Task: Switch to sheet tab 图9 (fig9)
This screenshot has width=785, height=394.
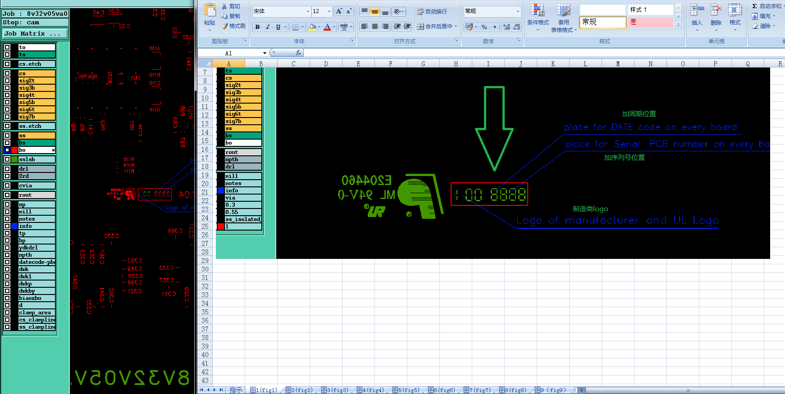Action: tap(550, 390)
